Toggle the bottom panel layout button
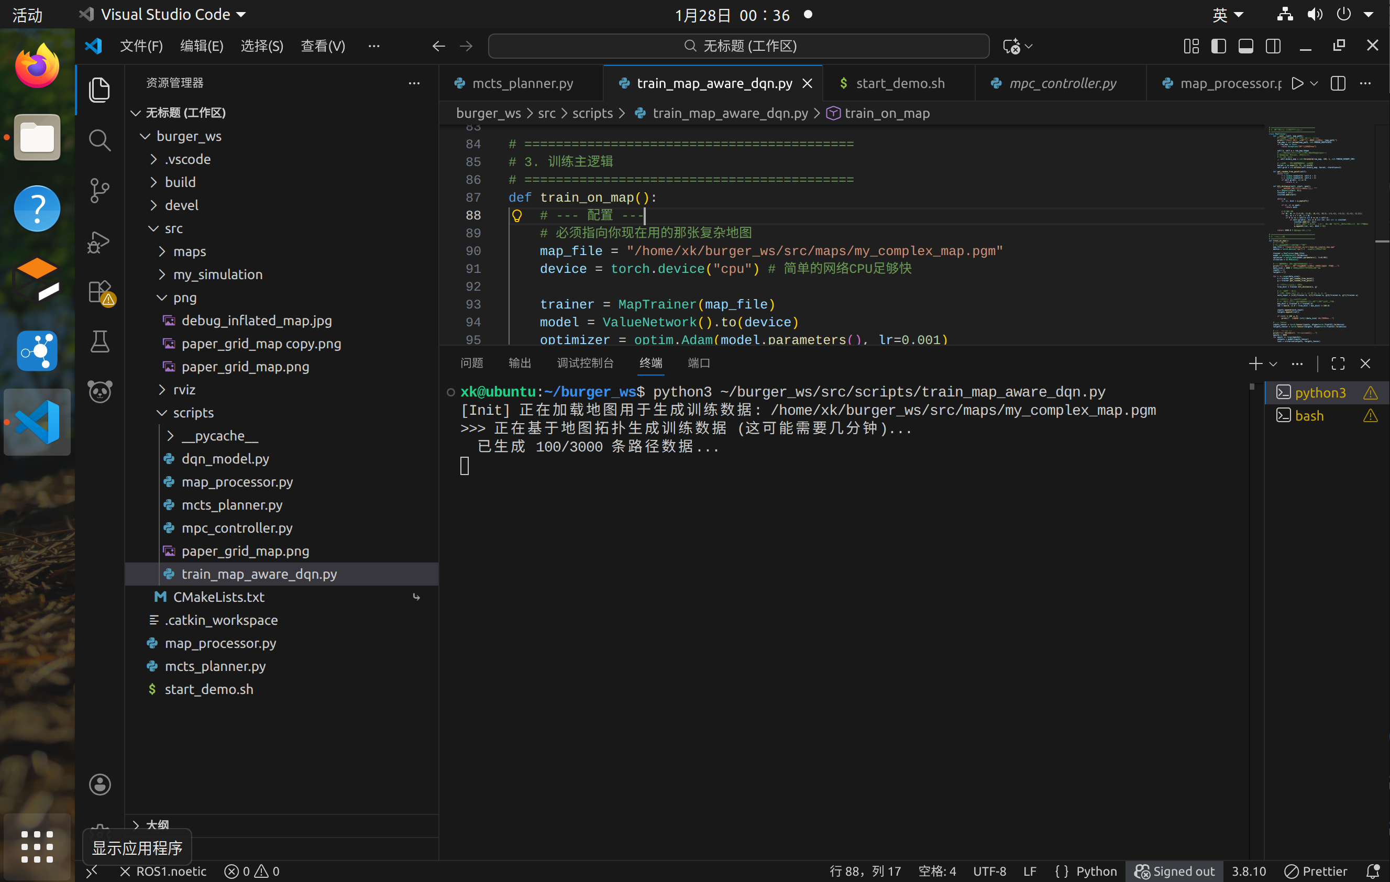The image size is (1390, 882). (x=1245, y=46)
